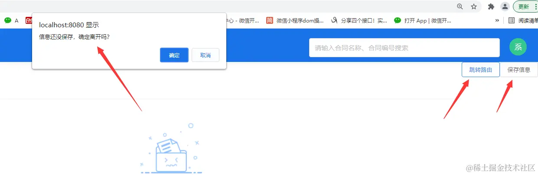Screen dimensions: 538x175
Task: Bookmark this page with star icon
Action: [x=474, y=6]
